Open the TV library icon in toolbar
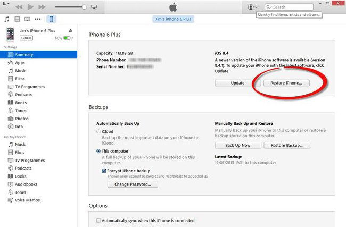 pos(27,19)
